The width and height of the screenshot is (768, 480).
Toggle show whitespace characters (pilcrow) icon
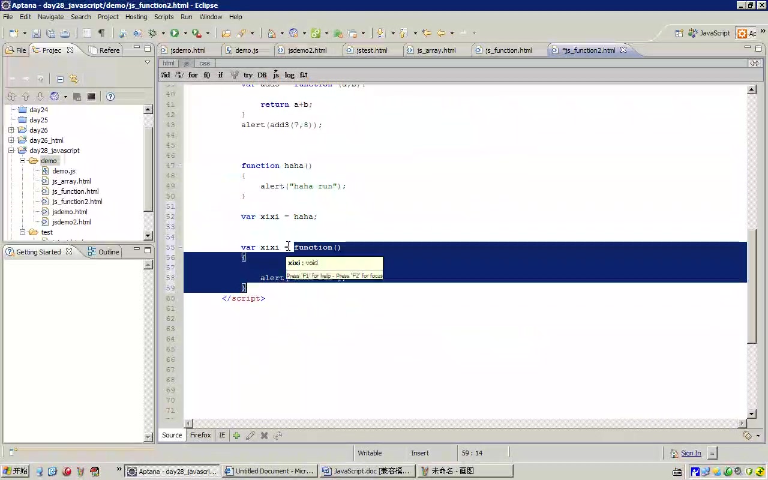pos(101,34)
